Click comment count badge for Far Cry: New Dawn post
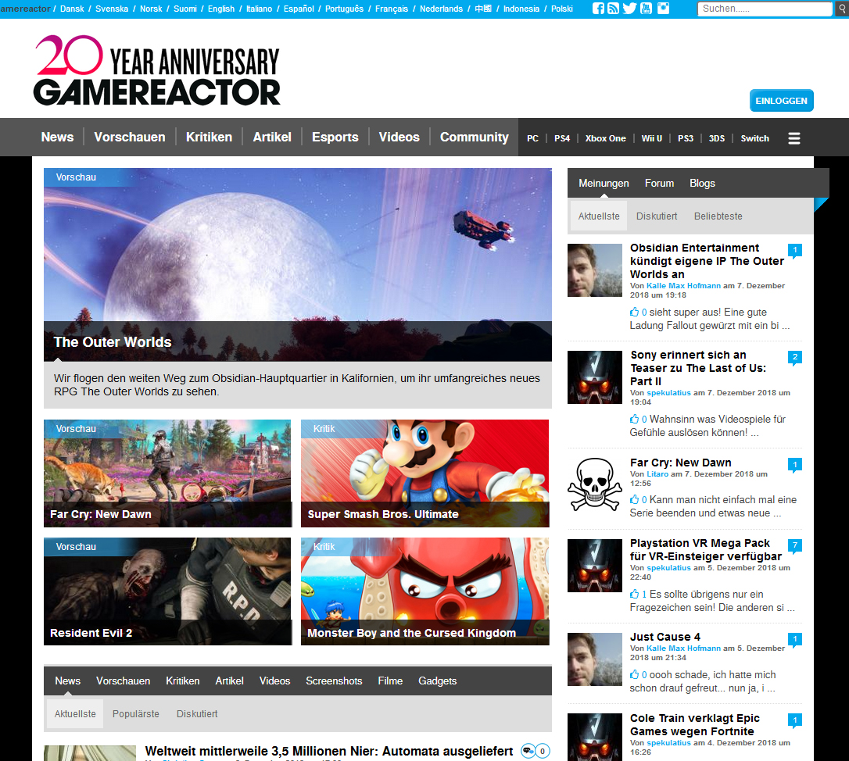 [795, 465]
